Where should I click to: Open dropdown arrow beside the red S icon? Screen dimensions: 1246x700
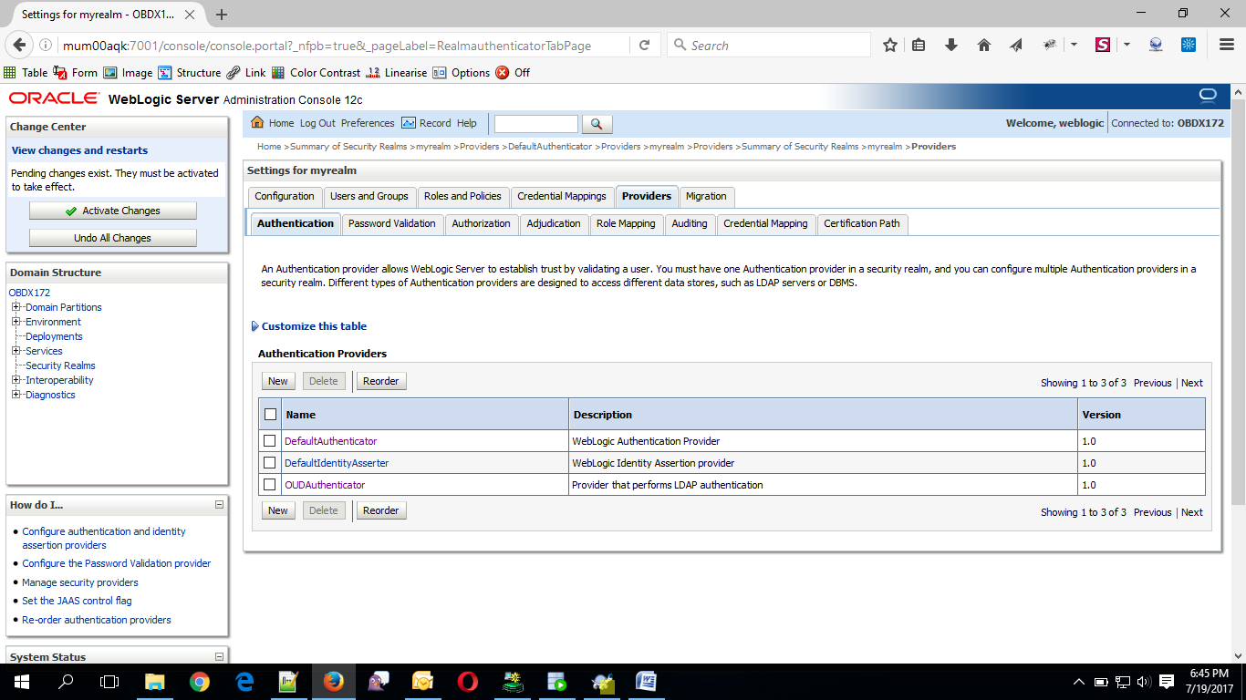pos(1127,45)
